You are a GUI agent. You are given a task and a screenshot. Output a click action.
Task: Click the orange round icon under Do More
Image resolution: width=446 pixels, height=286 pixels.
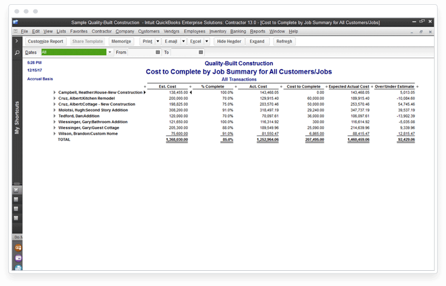[x=18, y=248]
